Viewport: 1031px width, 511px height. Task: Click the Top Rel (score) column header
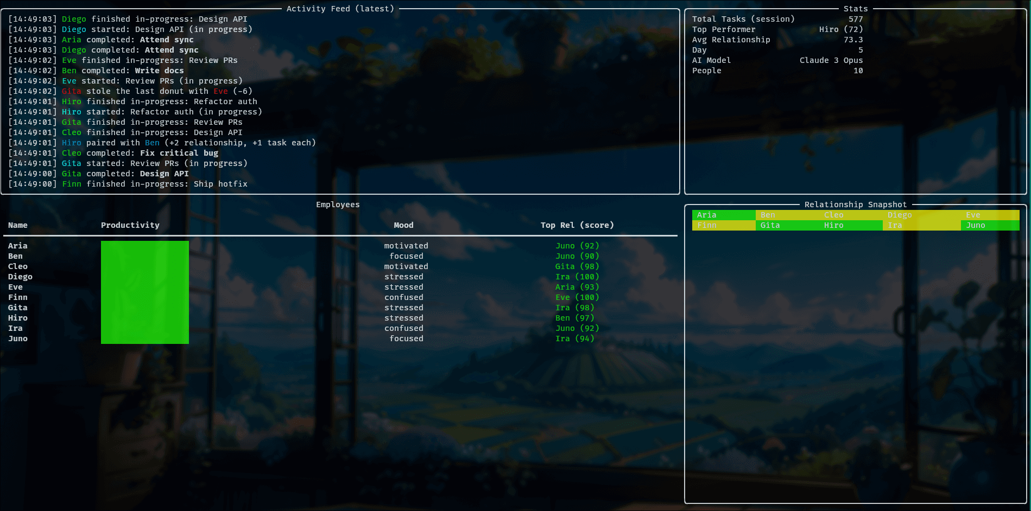[x=577, y=225]
